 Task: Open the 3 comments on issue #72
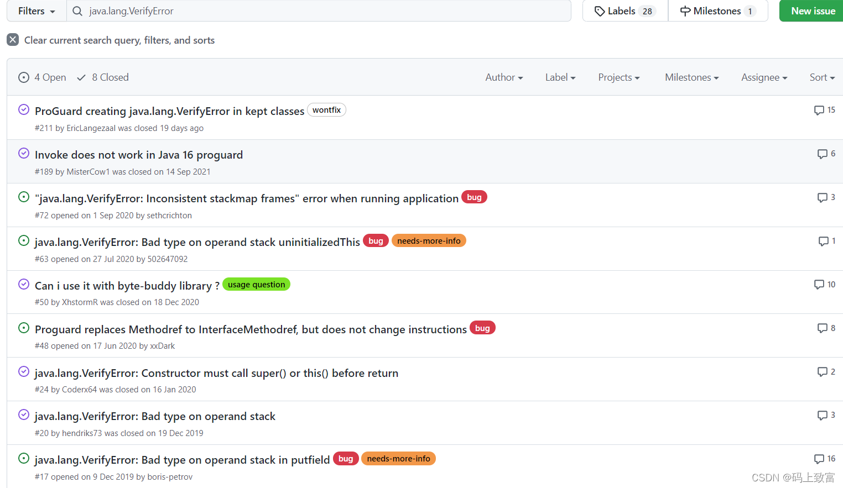[x=826, y=197]
